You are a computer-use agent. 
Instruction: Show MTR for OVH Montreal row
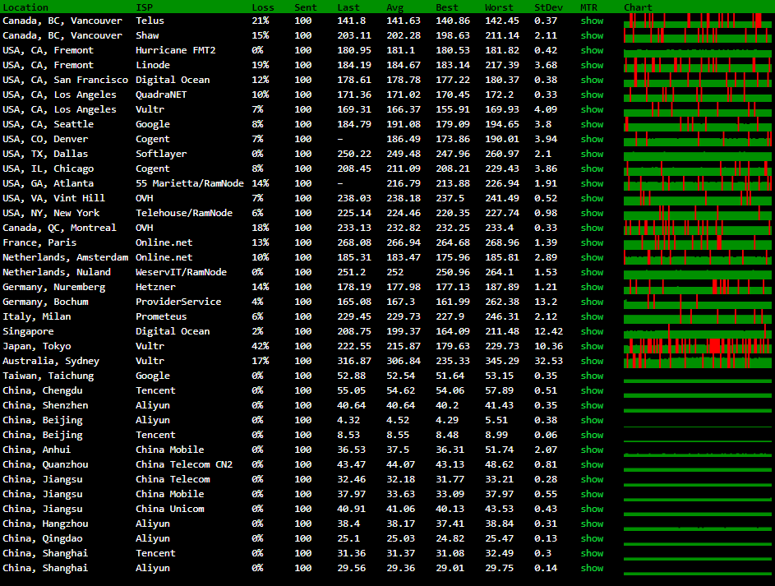591,228
